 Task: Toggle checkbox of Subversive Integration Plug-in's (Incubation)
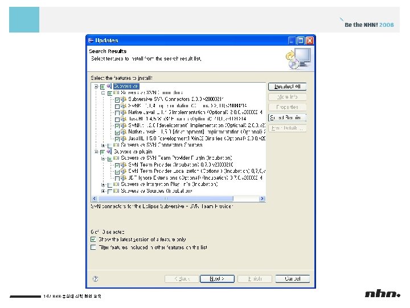tap(110, 185)
